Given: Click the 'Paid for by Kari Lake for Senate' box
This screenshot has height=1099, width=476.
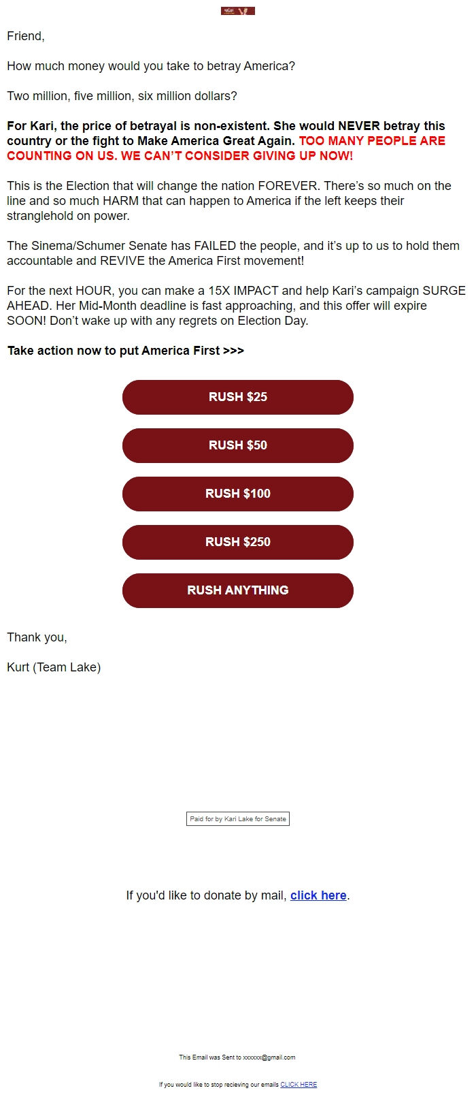Looking at the screenshot, I should (238, 818).
